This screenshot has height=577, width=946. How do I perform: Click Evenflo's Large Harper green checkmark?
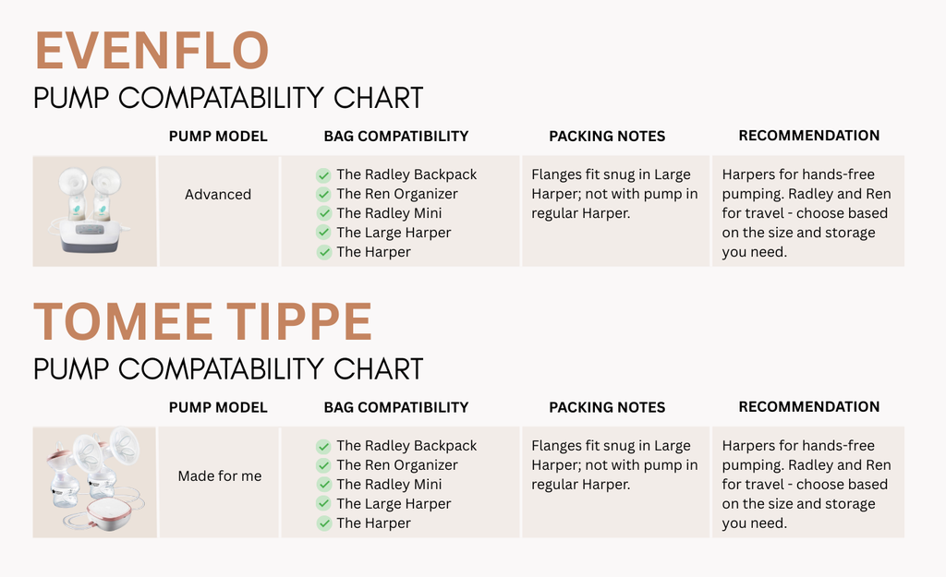[323, 233]
